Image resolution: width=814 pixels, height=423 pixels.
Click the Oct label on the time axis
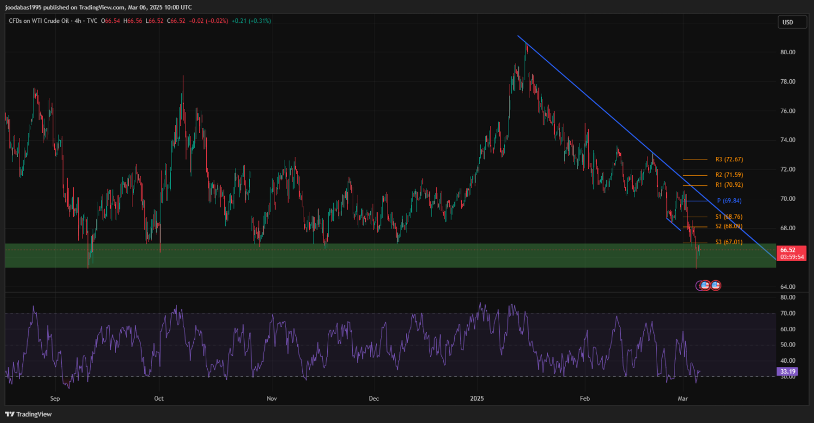[x=158, y=399]
